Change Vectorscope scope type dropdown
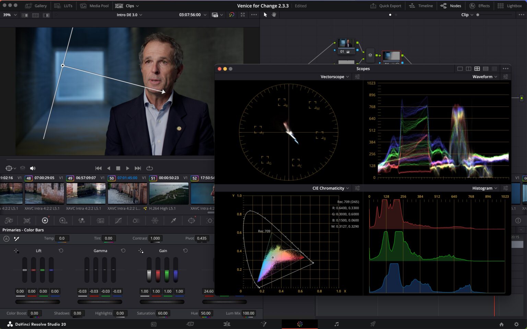Viewport: 527px width, 329px height. [335, 77]
